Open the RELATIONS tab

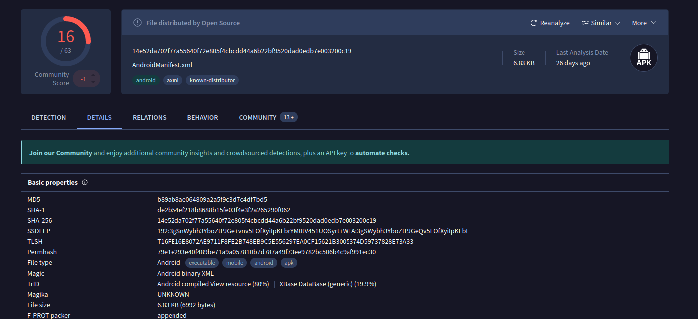point(150,118)
